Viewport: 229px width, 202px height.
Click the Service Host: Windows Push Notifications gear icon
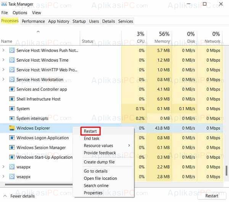pos(12,50)
